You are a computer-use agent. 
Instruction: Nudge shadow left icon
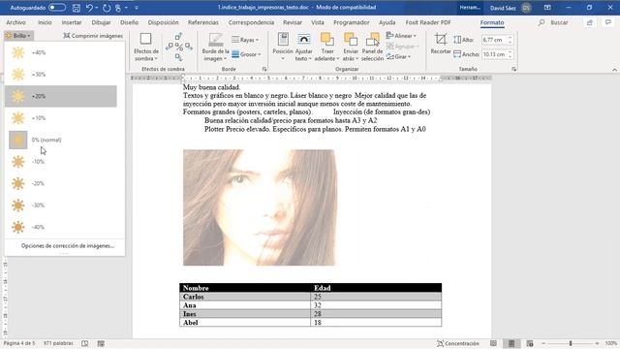(x=170, y=47)
